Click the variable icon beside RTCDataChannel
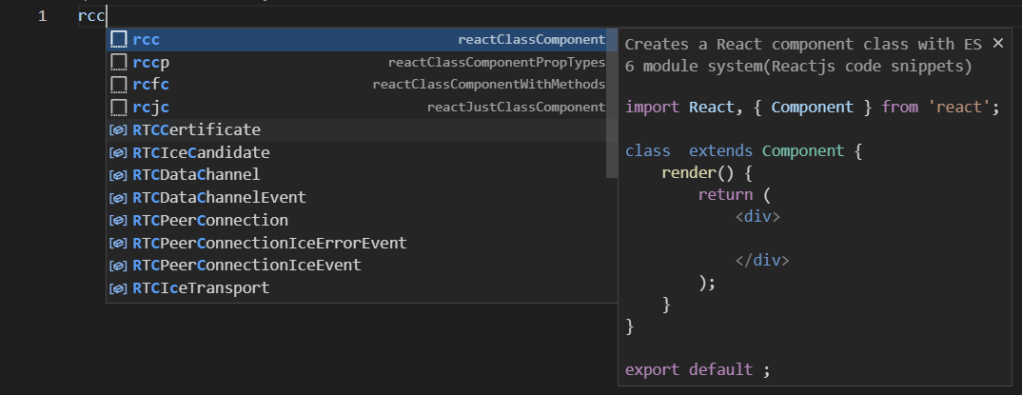Screen dimensions: 1022x395 (x=119, y=175)
